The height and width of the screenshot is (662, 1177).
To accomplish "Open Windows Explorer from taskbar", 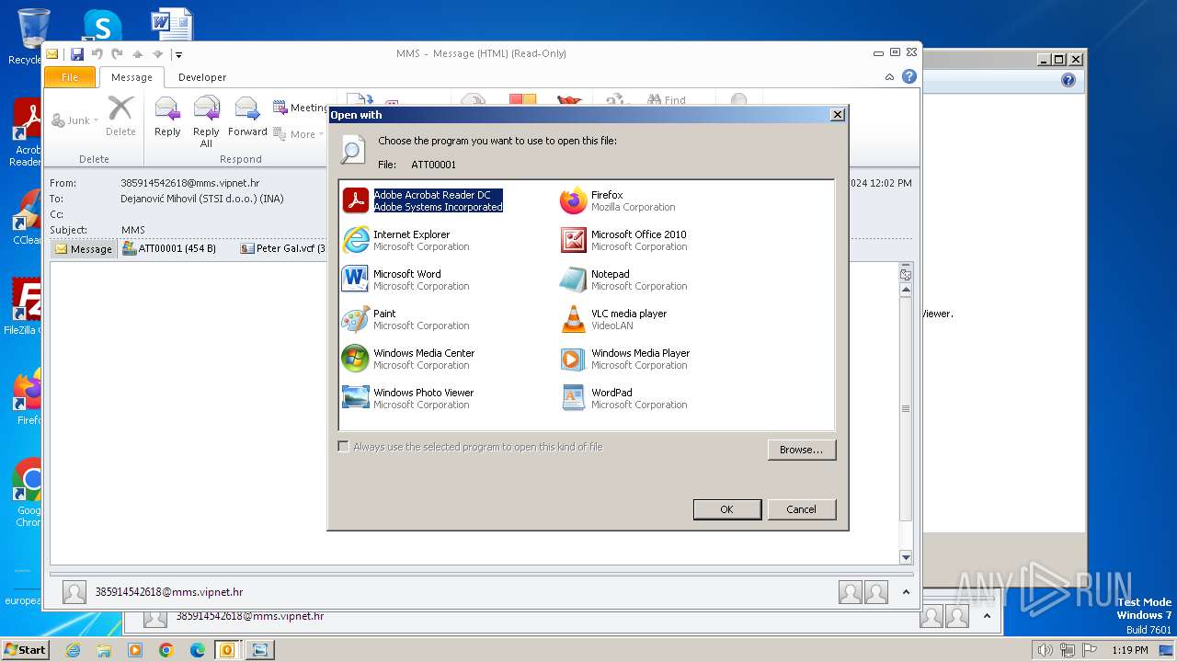I will pyautogui.click(x=104, y=650).
